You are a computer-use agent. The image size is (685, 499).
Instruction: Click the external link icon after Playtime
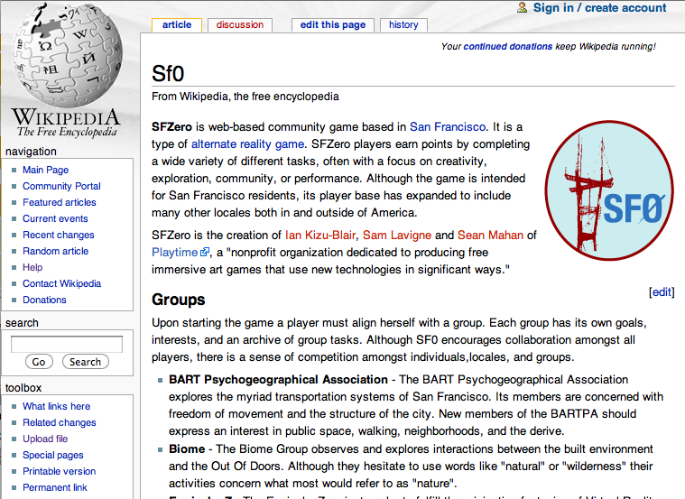205,252
